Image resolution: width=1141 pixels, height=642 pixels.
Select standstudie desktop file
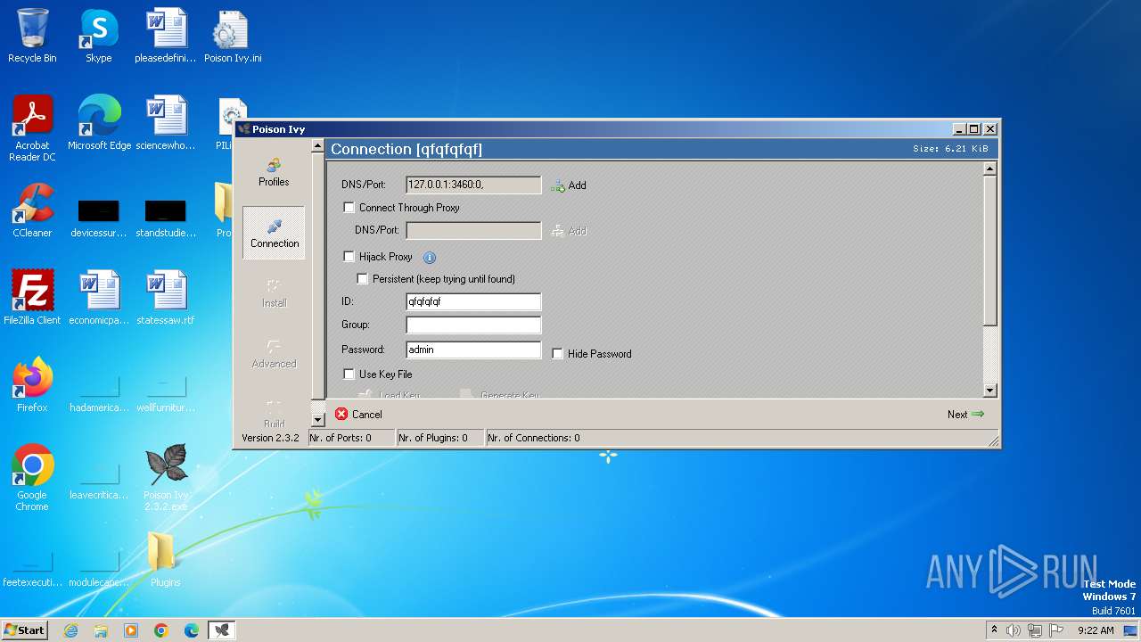coord(166,218)
